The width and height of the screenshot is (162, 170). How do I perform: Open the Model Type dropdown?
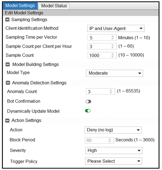114,73
